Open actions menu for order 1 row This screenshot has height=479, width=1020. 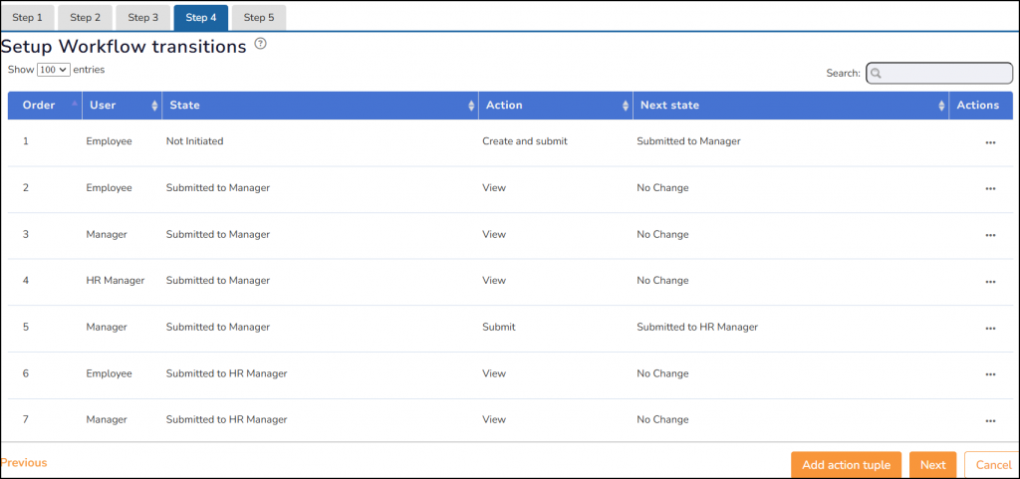tap(989, 142)
